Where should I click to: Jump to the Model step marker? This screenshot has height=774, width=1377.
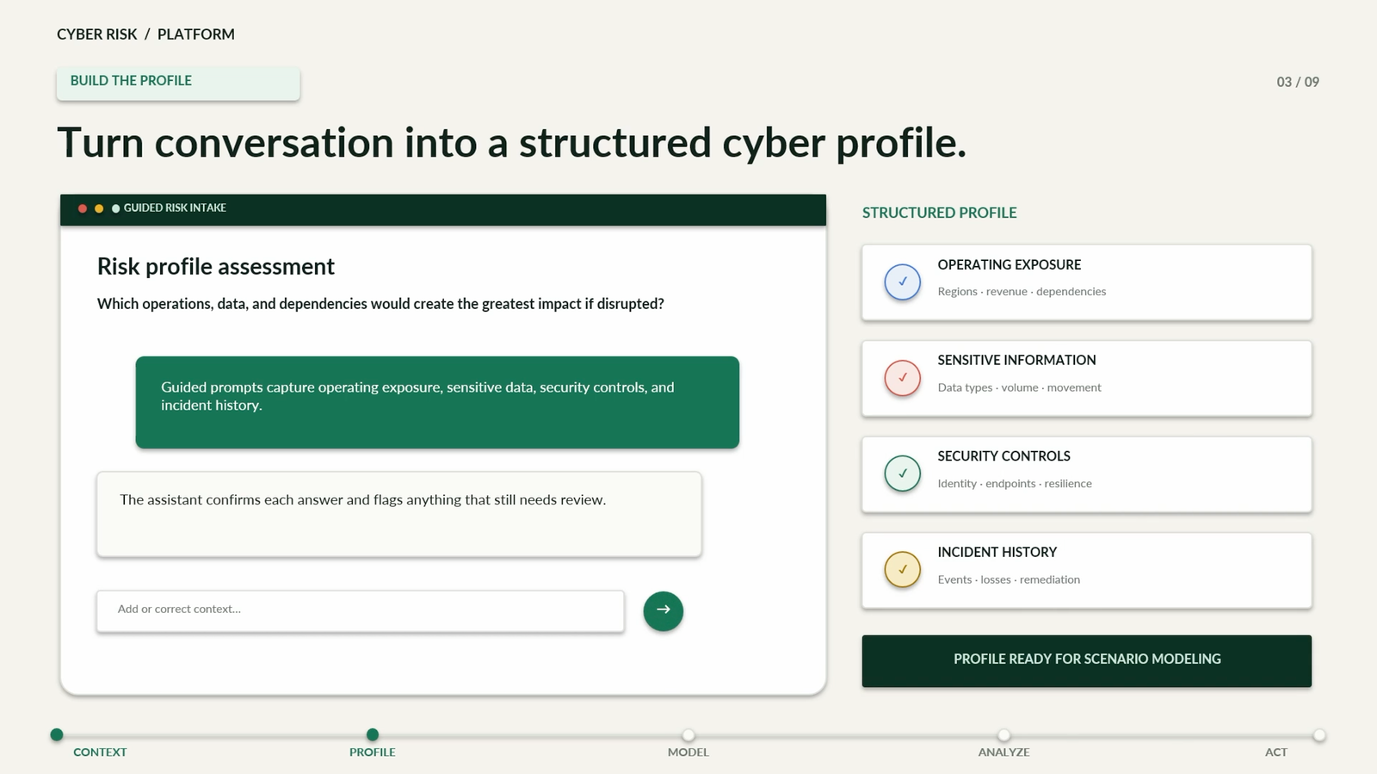coord(688,734)
